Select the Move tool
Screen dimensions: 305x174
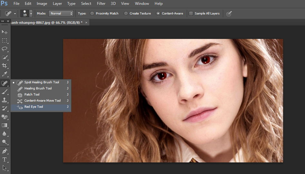(x=5, y=32)
